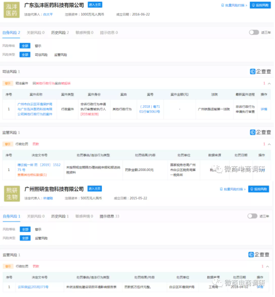Click the 警示 tag beside 司法案件

pyautogui.click(x=8, y=84)
